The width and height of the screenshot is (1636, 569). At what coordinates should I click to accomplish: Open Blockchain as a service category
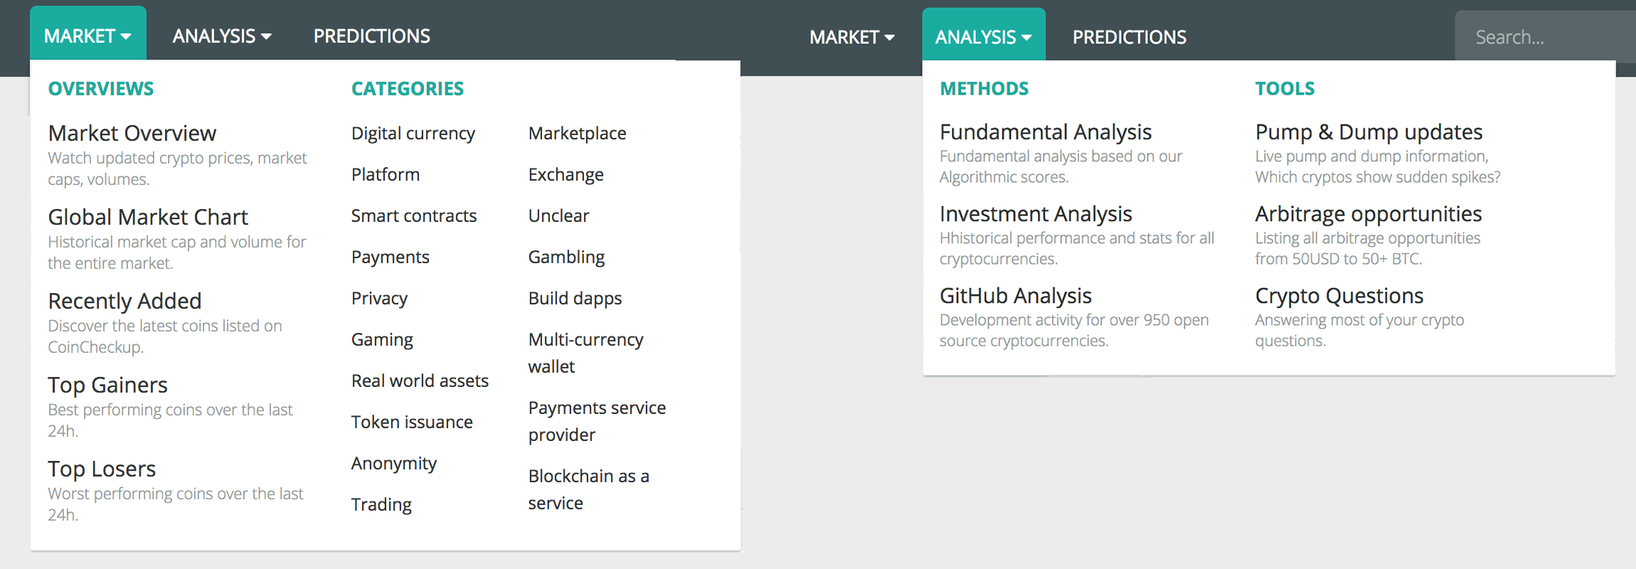coord(588,489)
